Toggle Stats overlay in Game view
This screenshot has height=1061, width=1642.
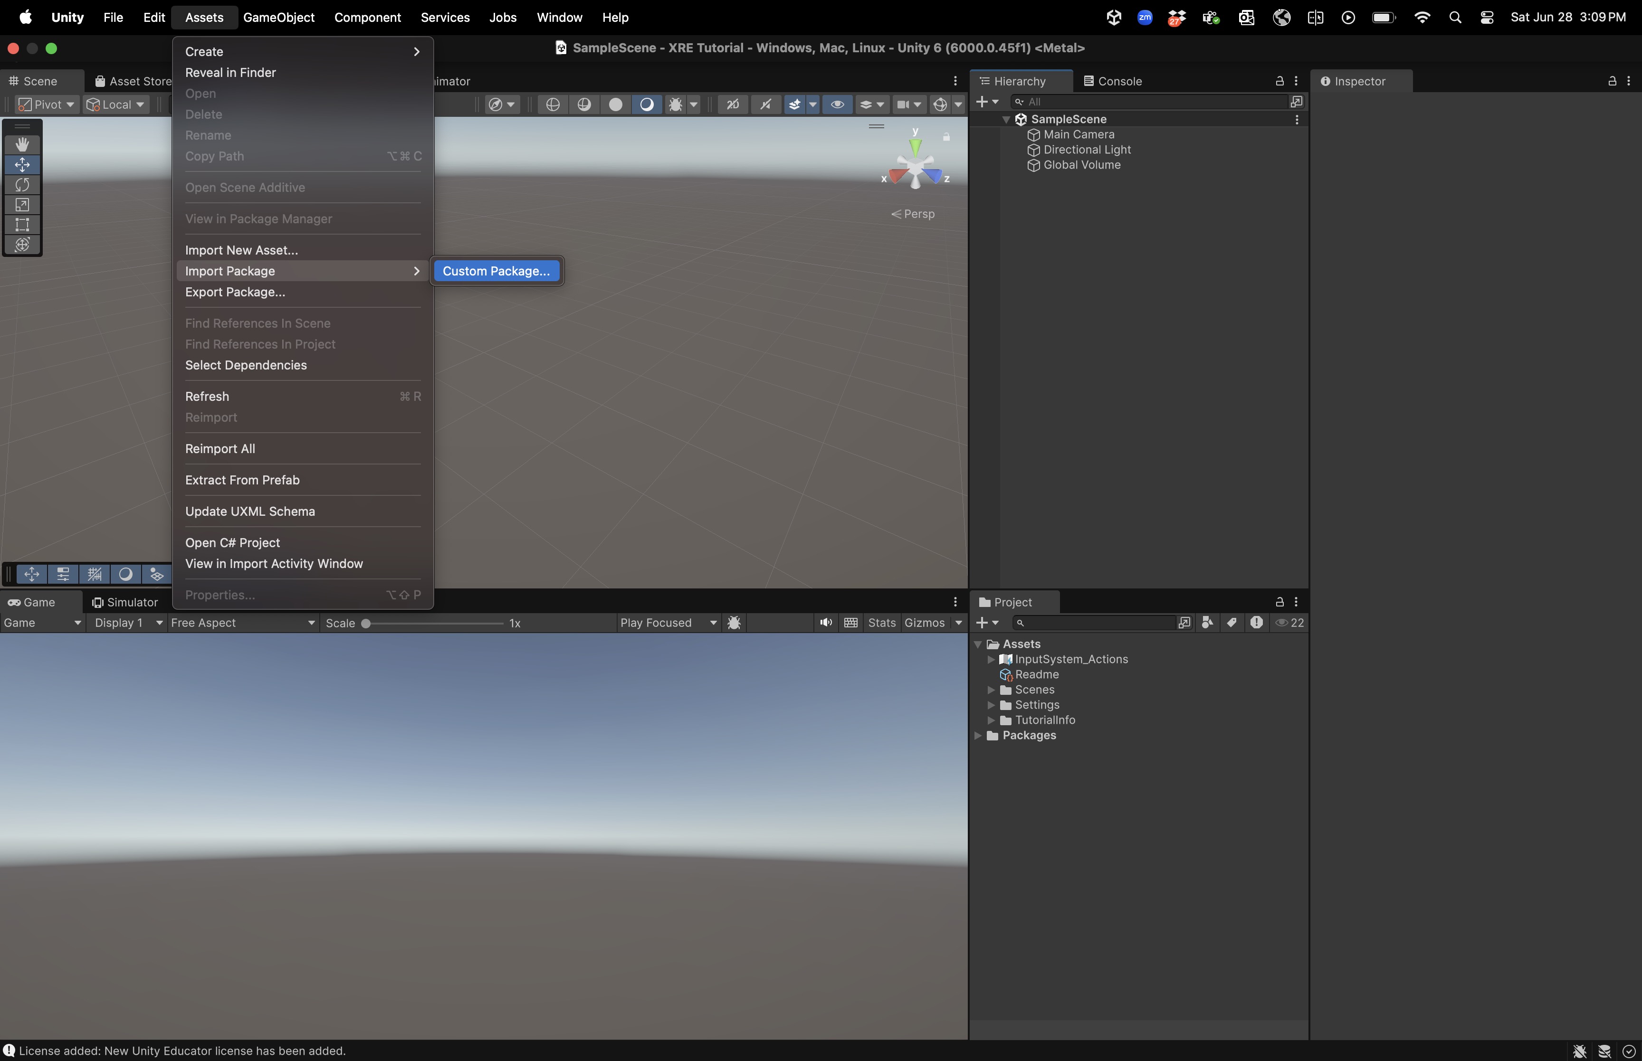click(881, 623)
